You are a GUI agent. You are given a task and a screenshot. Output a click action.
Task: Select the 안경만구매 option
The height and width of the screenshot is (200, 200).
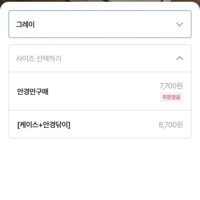[100, 91]
